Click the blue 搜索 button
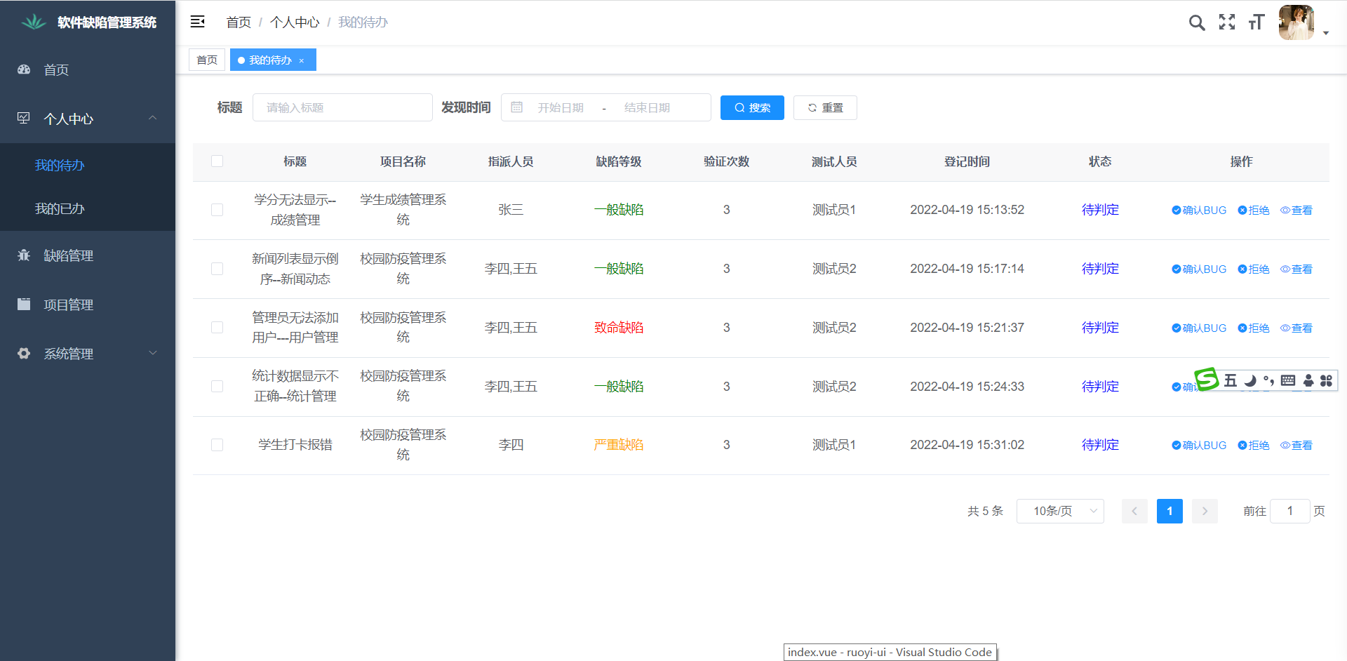 point(752,107)
